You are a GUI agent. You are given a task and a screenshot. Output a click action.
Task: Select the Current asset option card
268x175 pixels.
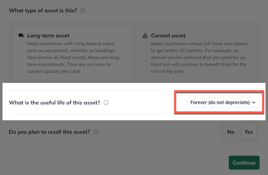[x=196, y=53]
